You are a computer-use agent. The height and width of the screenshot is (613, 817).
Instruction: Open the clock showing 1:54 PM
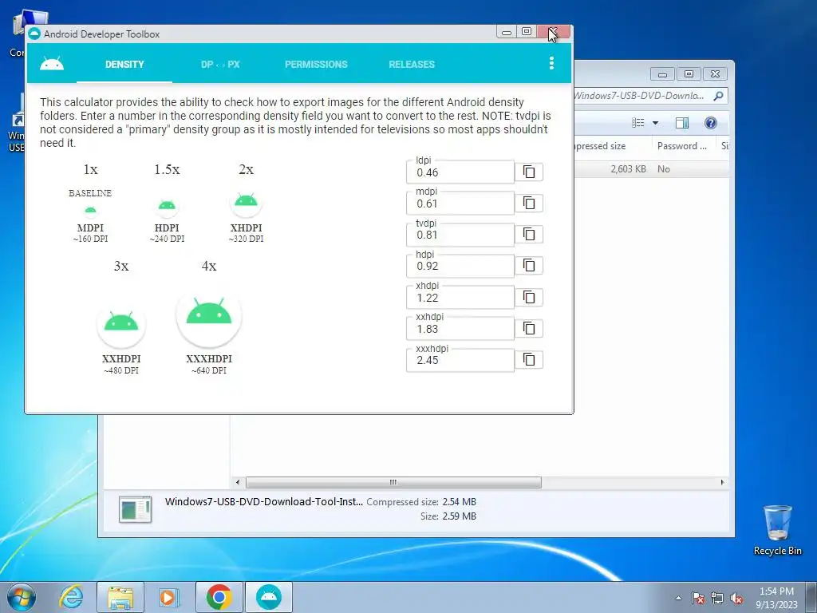point(776,598)
